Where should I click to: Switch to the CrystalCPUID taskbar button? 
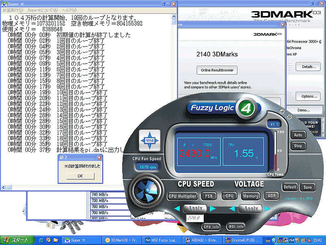(242, 240)
